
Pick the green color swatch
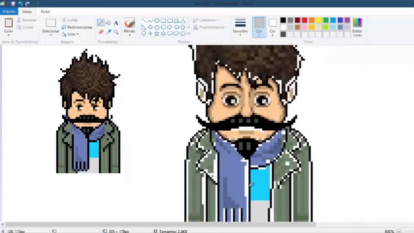click(x=326, y=20)
